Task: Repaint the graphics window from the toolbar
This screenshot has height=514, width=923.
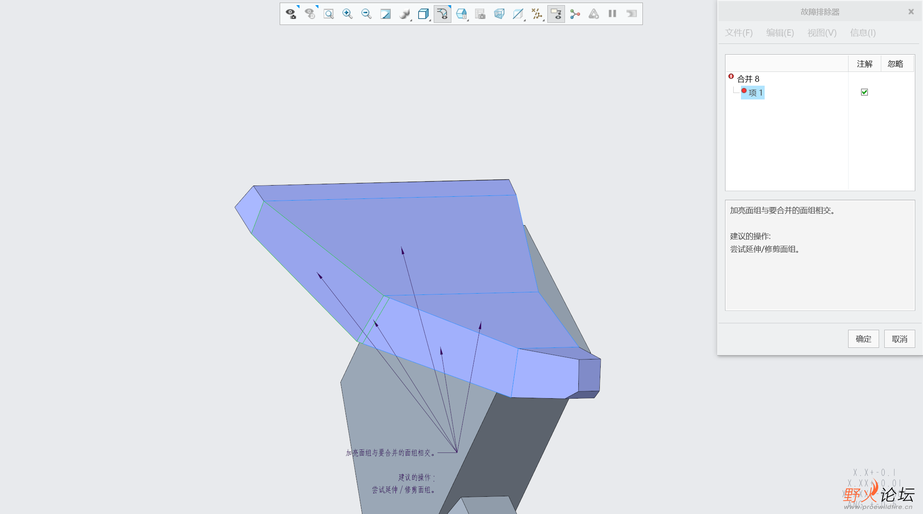Action: coord(386,14)
